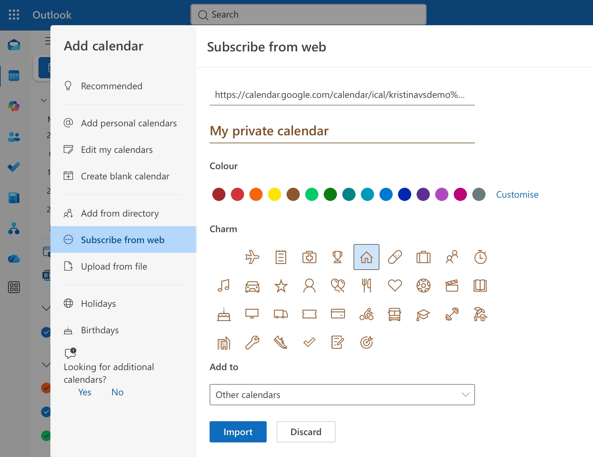Select the airplane charm icon
Viewport: 593px width, 457px height.
coord(252,257)
